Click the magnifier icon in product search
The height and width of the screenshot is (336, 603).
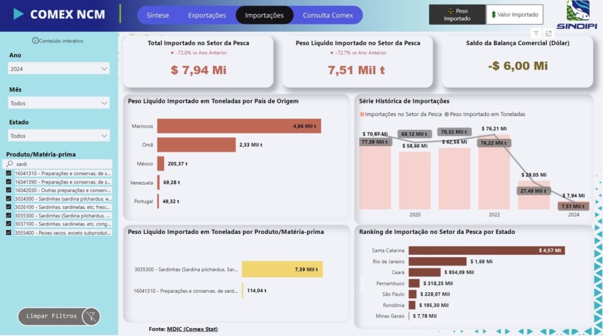tap(9, 164)
